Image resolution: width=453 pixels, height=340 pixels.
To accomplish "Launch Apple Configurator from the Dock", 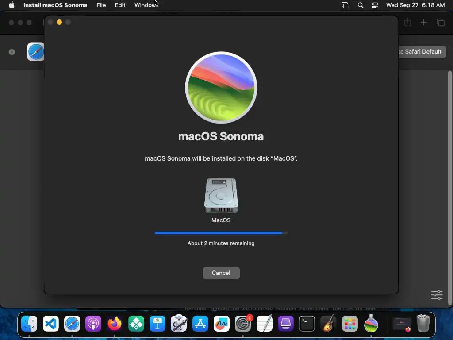I will (286, 324).
